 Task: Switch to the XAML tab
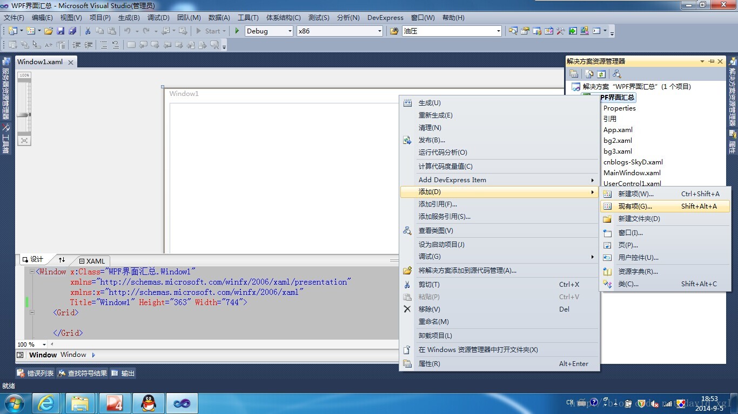[92, 261]
